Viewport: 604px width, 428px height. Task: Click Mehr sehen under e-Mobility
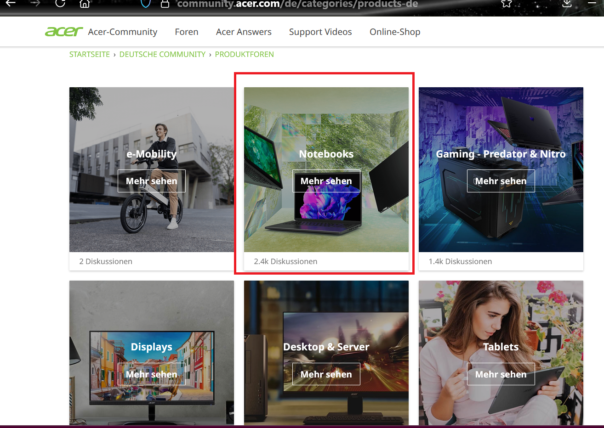[152, 181]
